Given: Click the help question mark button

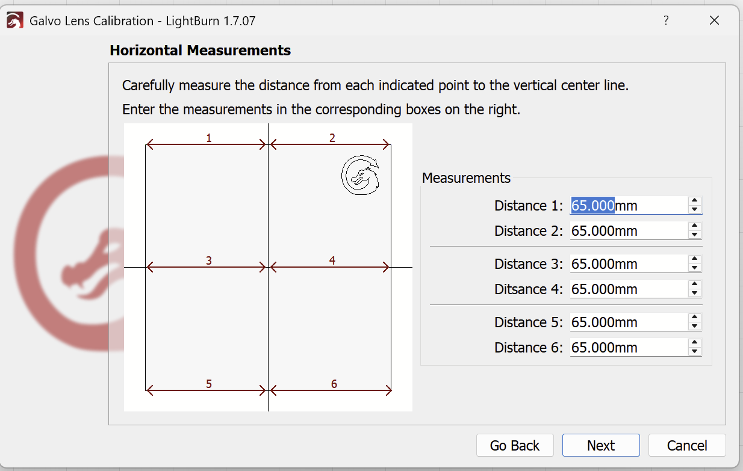Looking at the screenshot, I should (x=666, y=20).
